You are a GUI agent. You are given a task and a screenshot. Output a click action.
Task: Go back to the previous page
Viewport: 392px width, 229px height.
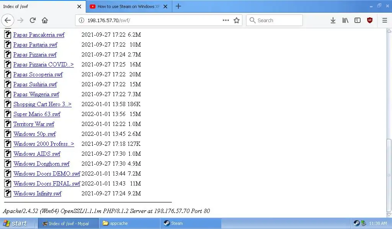[8, 20]
